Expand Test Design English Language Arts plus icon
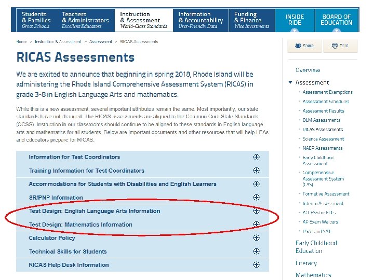Screen dimensions: 374x280 tap(257, 211)
